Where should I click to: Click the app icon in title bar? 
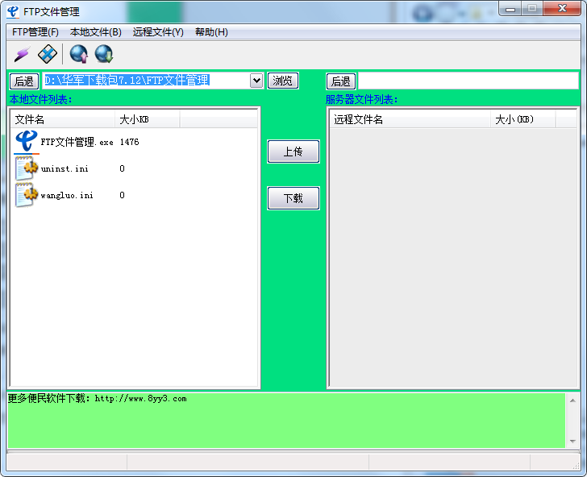click(x=12, y=10)
